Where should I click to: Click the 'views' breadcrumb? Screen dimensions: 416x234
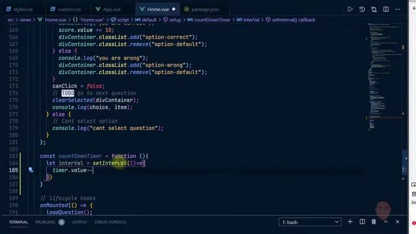(25, 20)
